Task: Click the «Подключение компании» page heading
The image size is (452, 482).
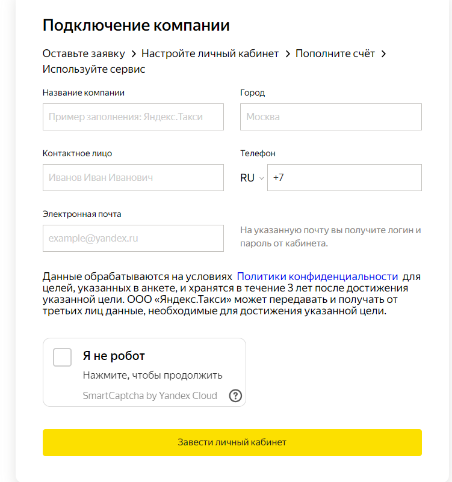Action: pos(135,25)
